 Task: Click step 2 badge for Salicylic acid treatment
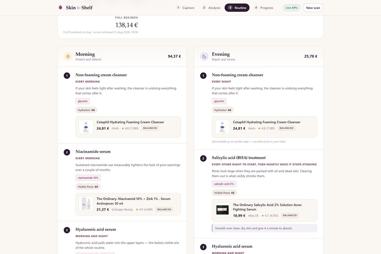(x=203, y=158)
